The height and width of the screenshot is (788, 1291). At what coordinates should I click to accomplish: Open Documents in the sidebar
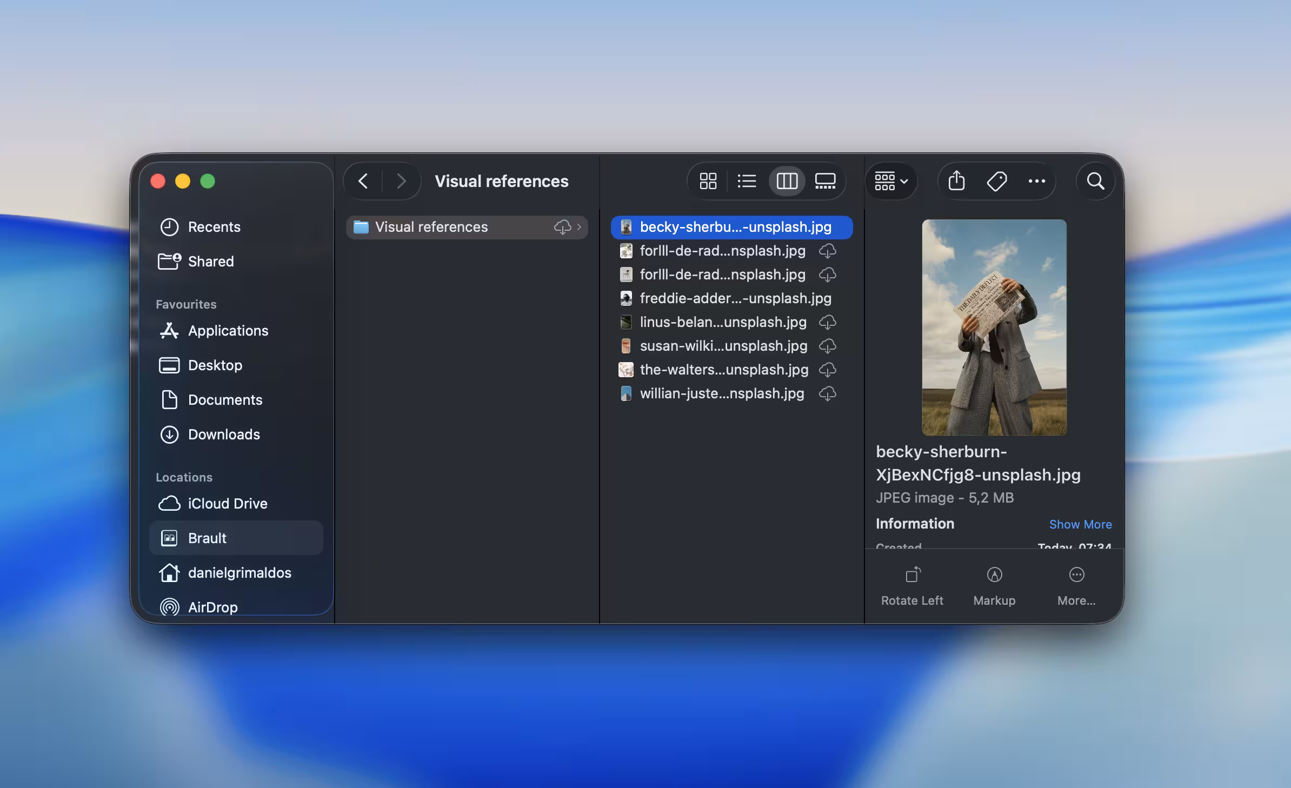tap(236, 400)
